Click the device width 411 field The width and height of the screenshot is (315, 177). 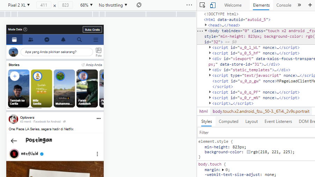point(44,5)
